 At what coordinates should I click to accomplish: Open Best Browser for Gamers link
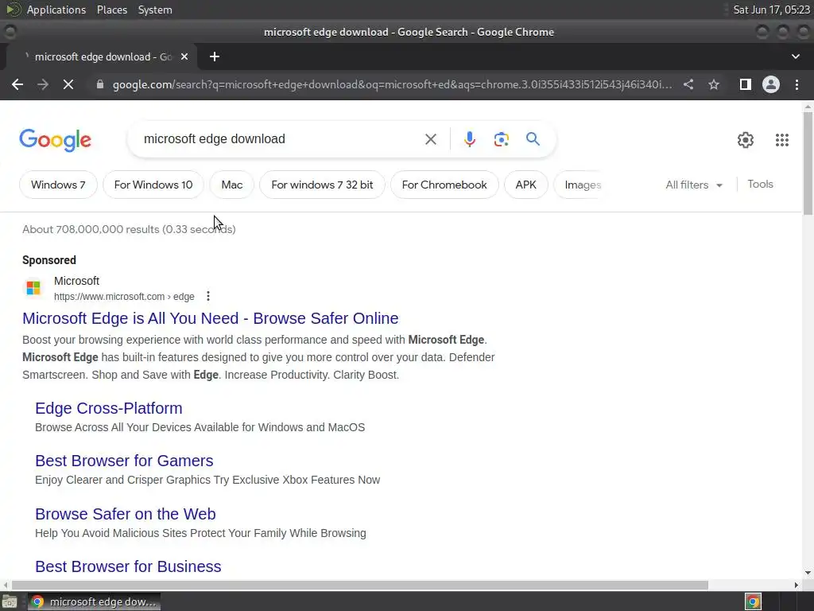coord(124,461)
